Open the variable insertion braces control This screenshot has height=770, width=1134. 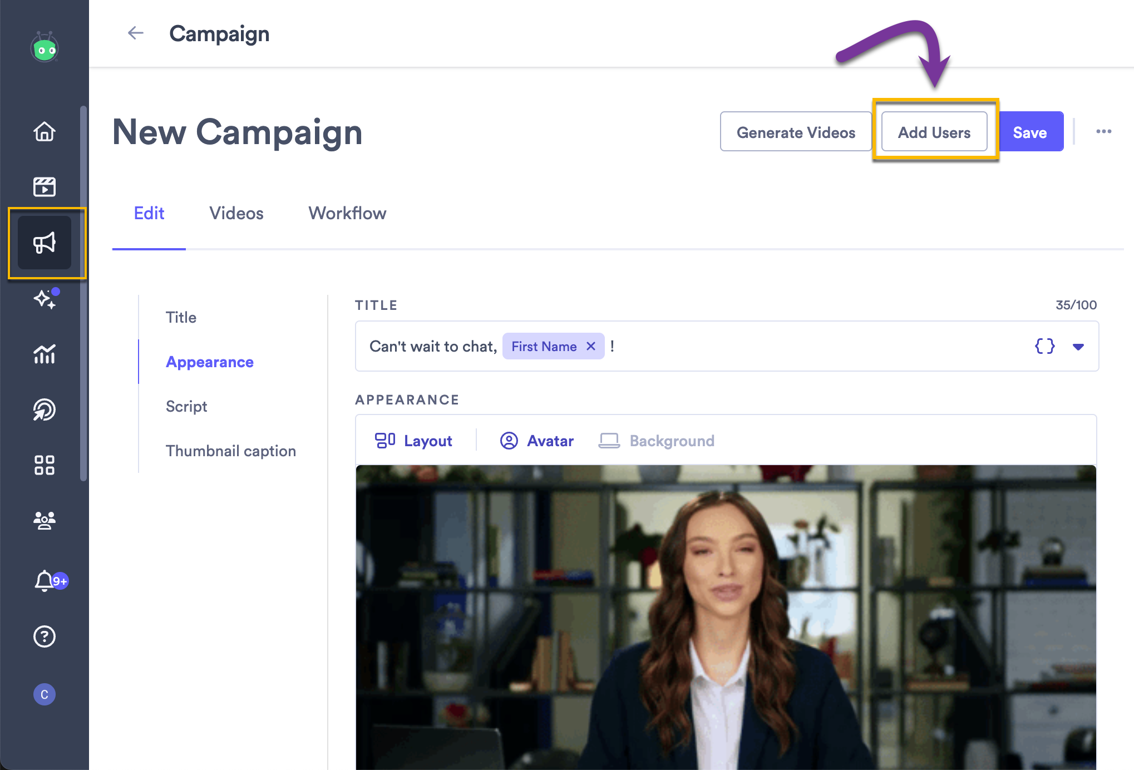pyautogui.click(x=1044, y=346)
